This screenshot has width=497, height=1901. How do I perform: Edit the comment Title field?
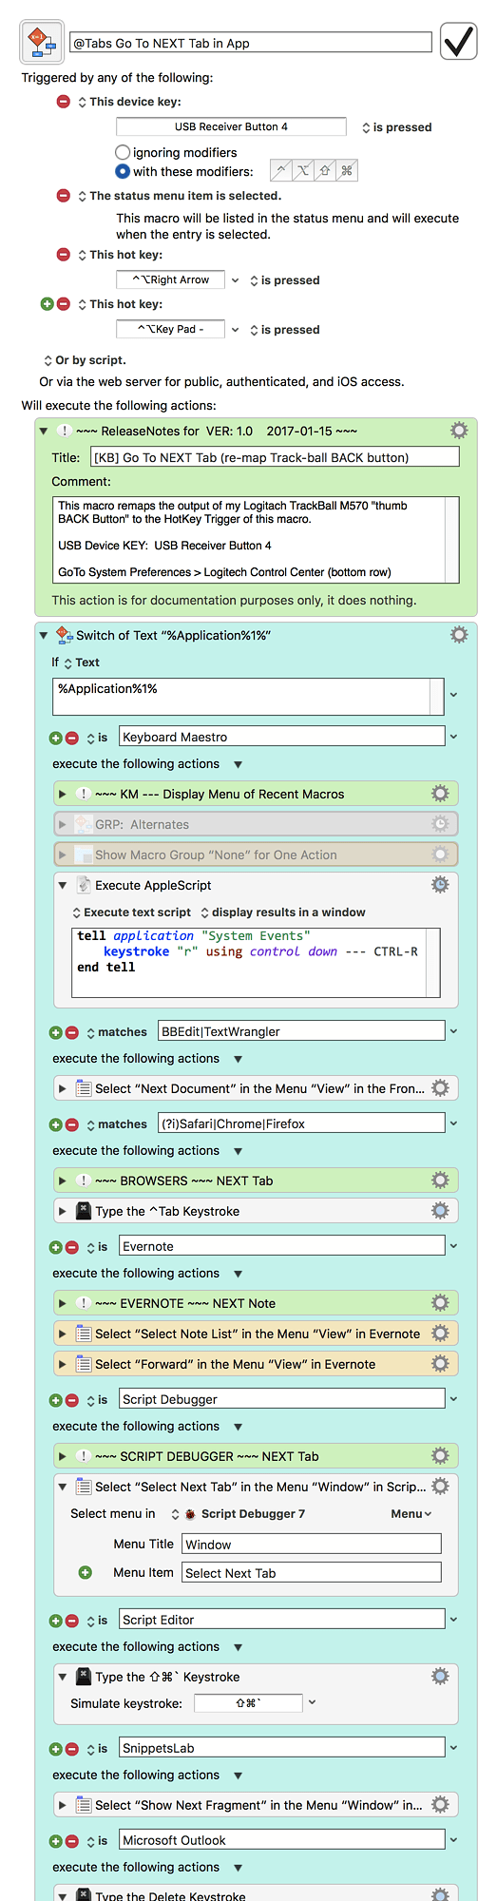coord(275,457)
